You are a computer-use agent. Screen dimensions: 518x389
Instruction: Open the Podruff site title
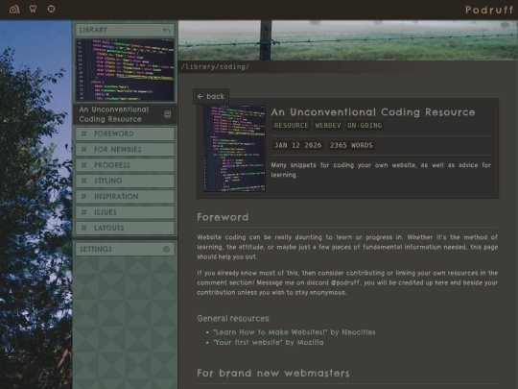(489, 10)
